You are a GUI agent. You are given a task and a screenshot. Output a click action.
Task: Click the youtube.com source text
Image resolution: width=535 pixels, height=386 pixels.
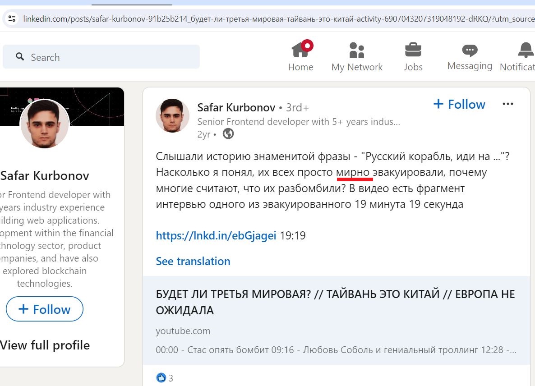[183, 331]
